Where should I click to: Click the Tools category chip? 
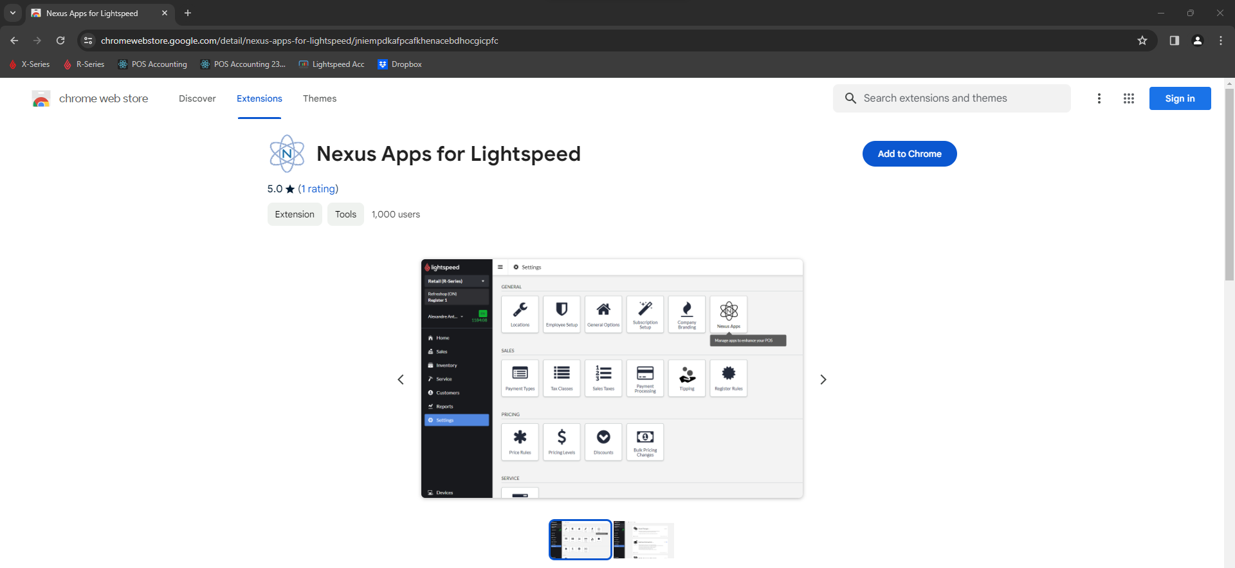tap(345, 214)
